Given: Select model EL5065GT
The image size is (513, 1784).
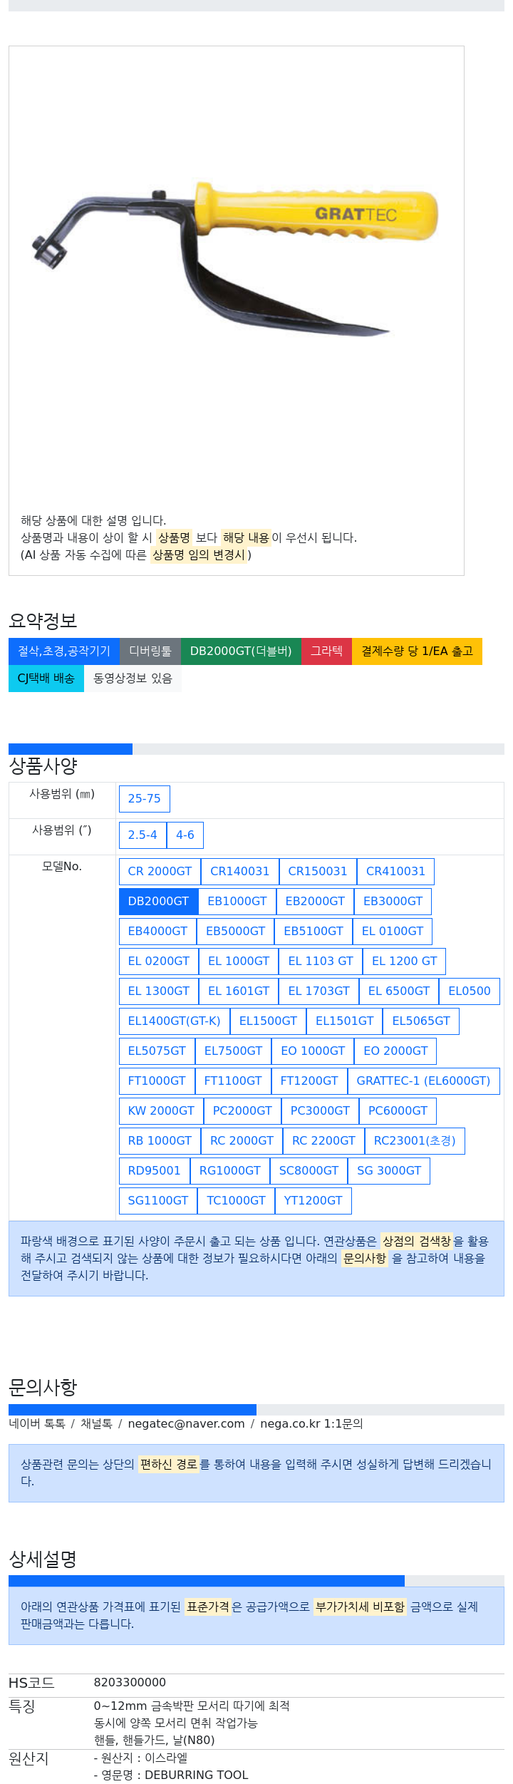Looking at the screenshot, I should [421, 1021].
